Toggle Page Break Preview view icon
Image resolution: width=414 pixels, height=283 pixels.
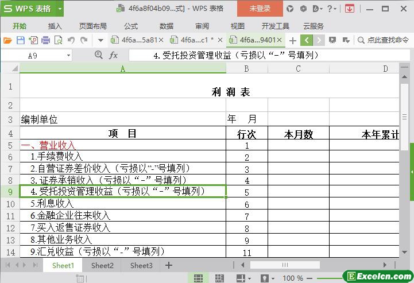click(220, 278)
